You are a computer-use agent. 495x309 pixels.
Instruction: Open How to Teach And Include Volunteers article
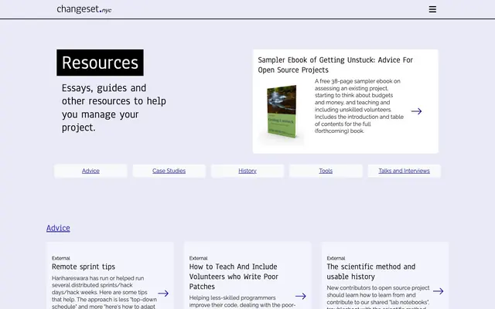click(234, 277)
